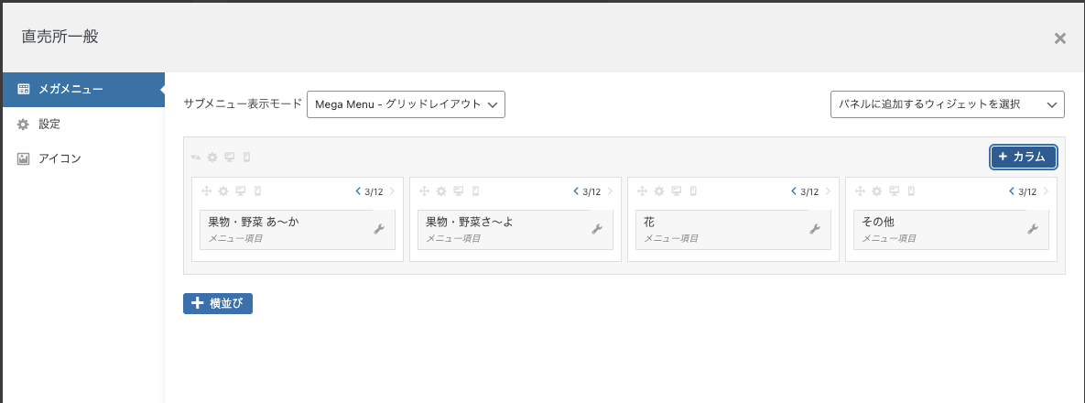Toggle desktop visibility for the whole row

pos(231,158)
